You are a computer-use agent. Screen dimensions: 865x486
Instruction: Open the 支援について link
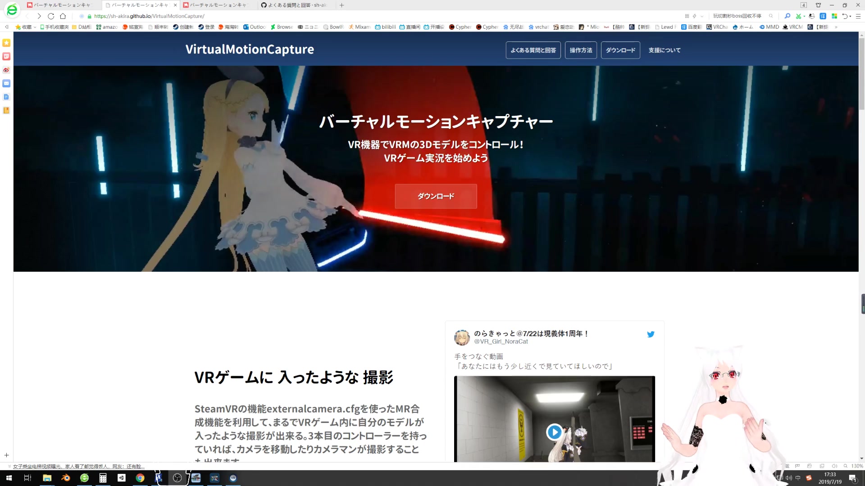pos(665,50)
